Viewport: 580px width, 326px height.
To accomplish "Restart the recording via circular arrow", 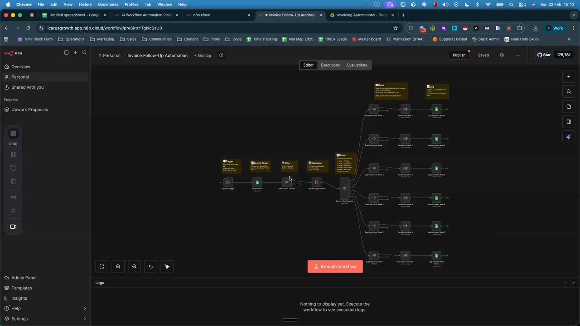I will click(x=13, y=168).
